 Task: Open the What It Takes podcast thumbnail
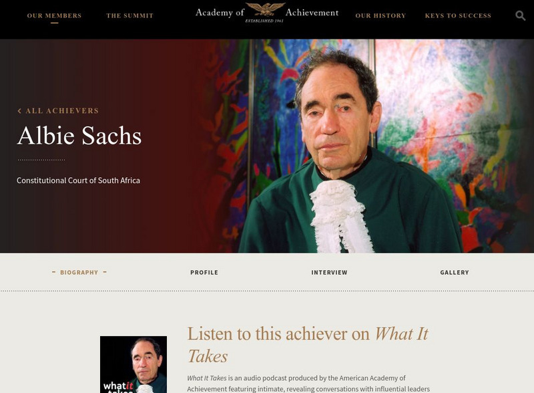click(x=133, y=364)
